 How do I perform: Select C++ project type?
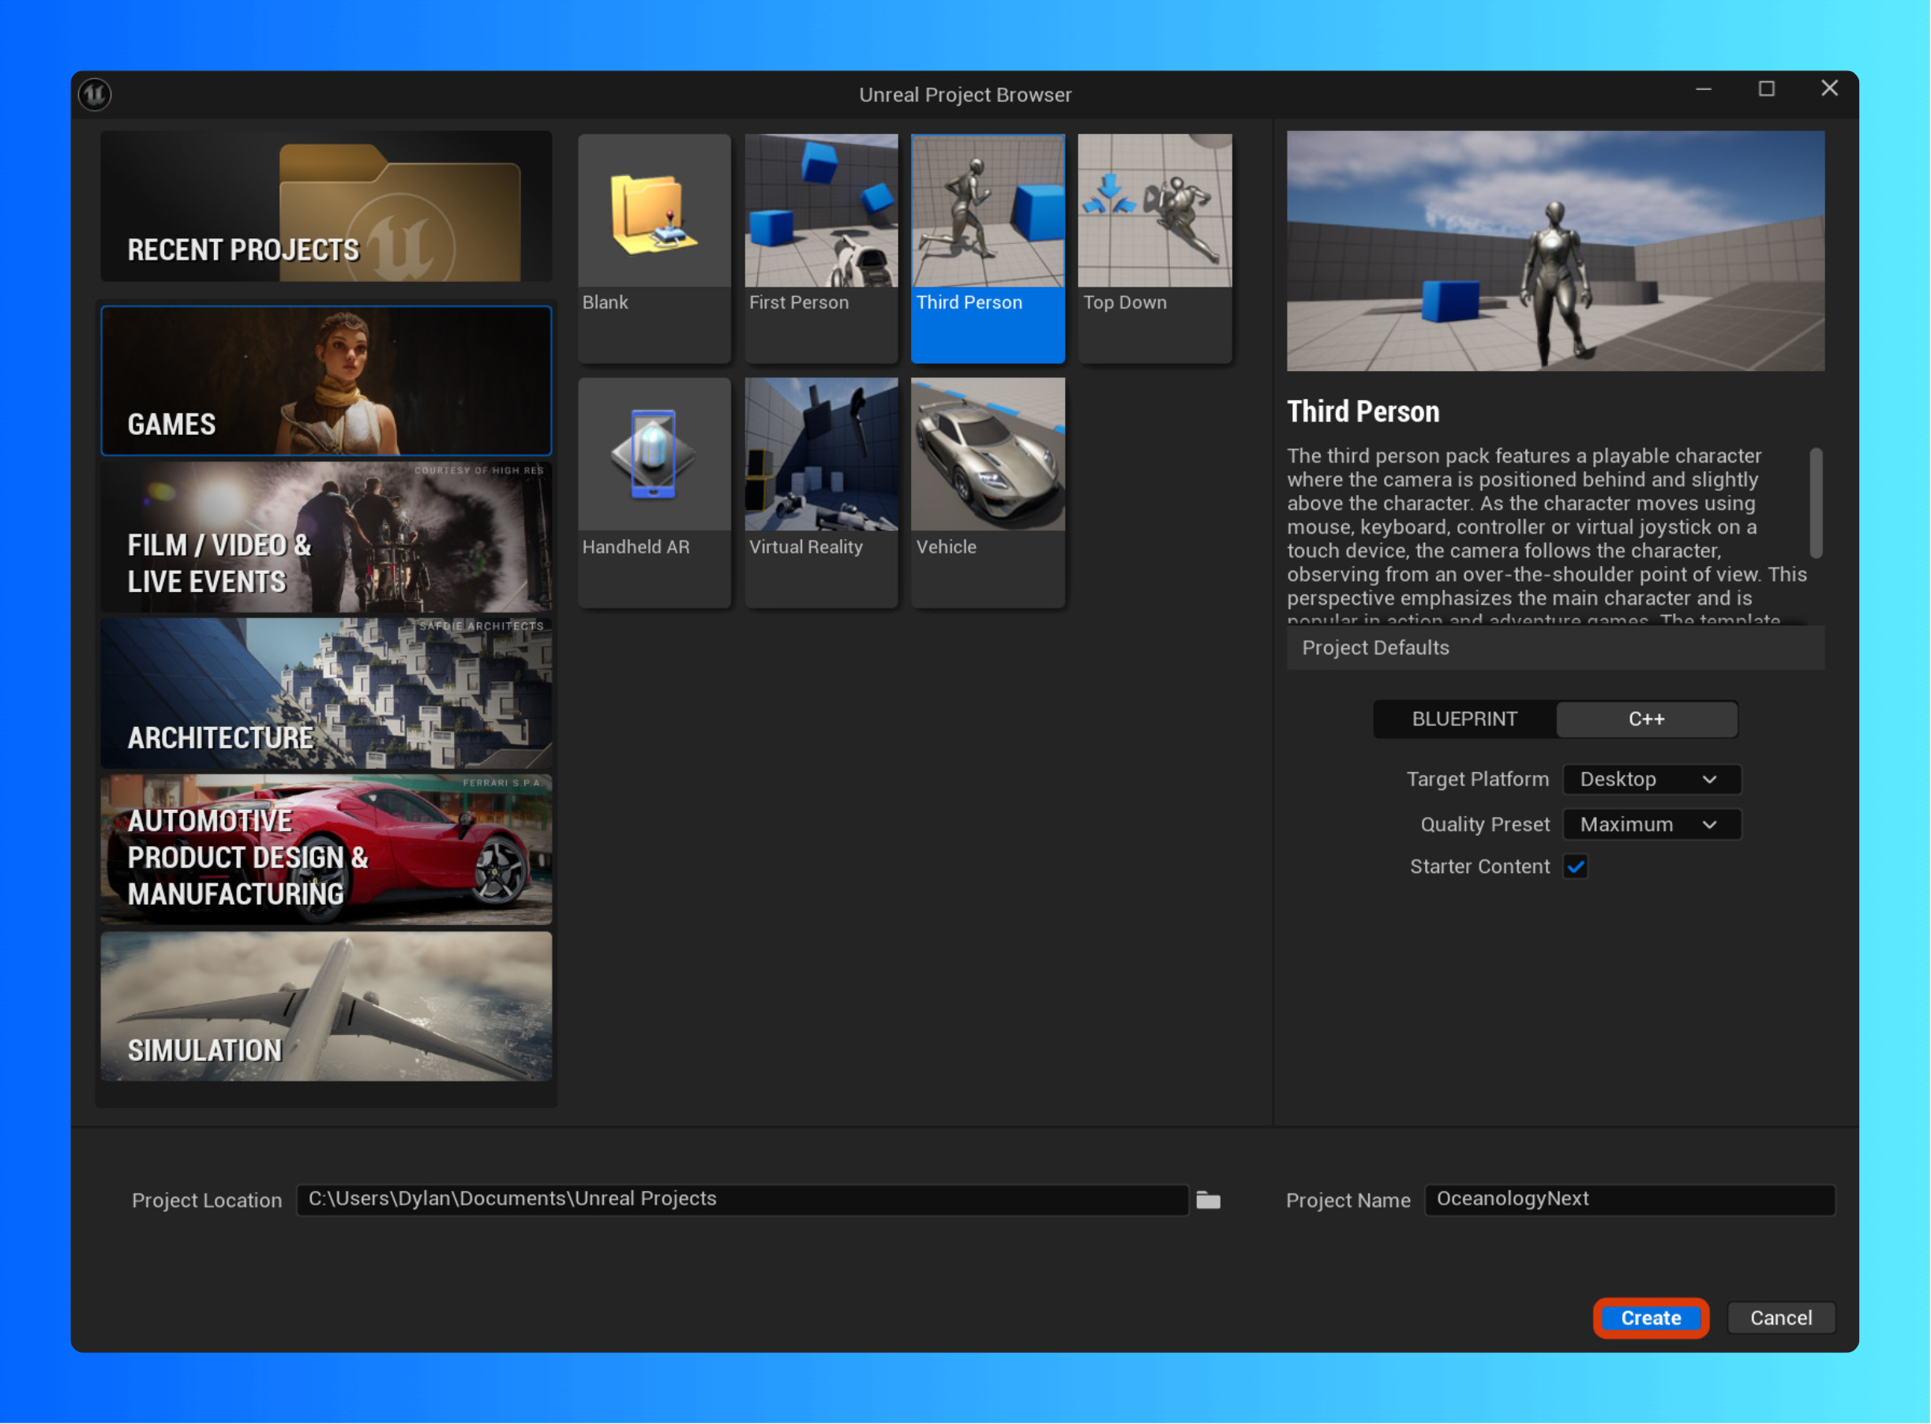tap(1647, 719)
